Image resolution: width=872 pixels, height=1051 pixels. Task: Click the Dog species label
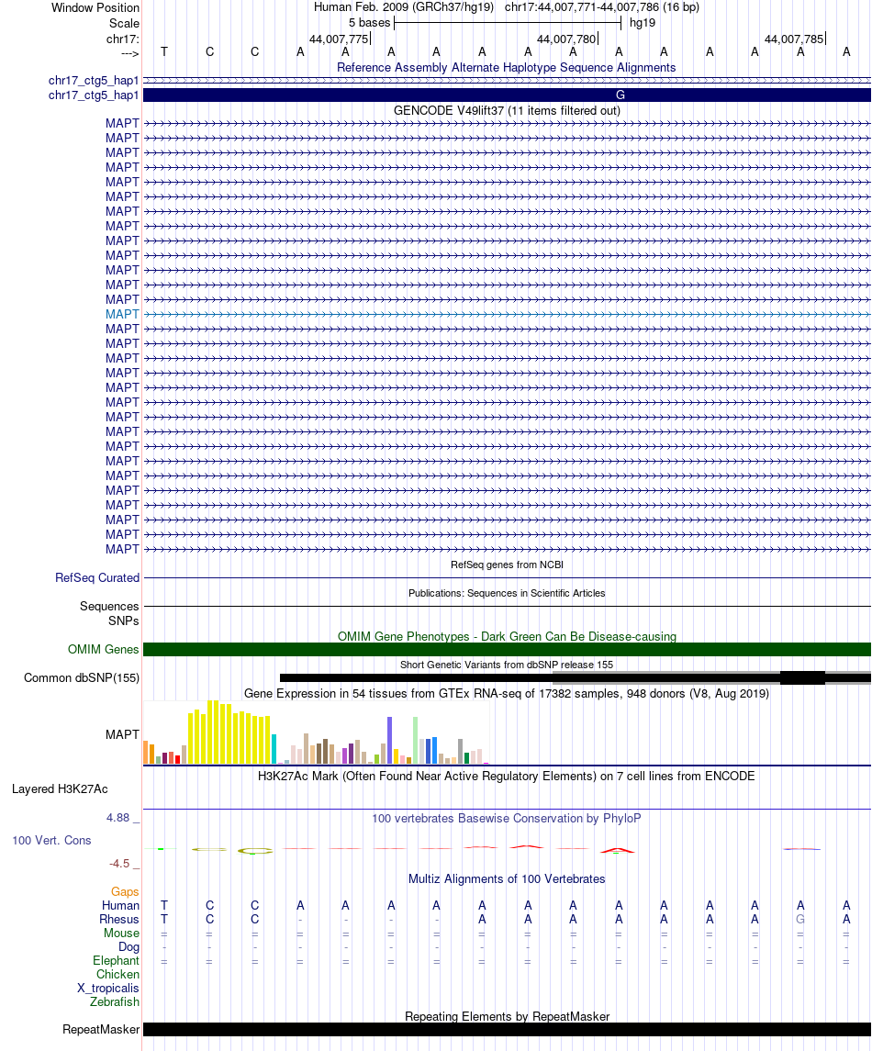click(129, 947)
